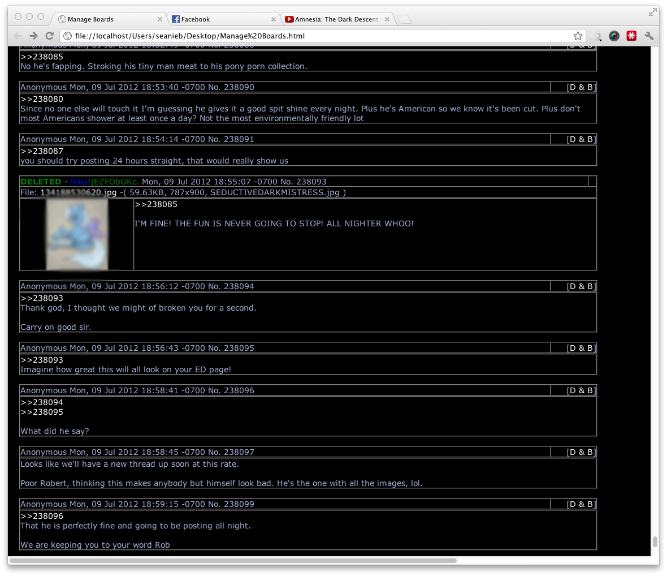Close the Manage Boards tab

click(x=160, y=19)
